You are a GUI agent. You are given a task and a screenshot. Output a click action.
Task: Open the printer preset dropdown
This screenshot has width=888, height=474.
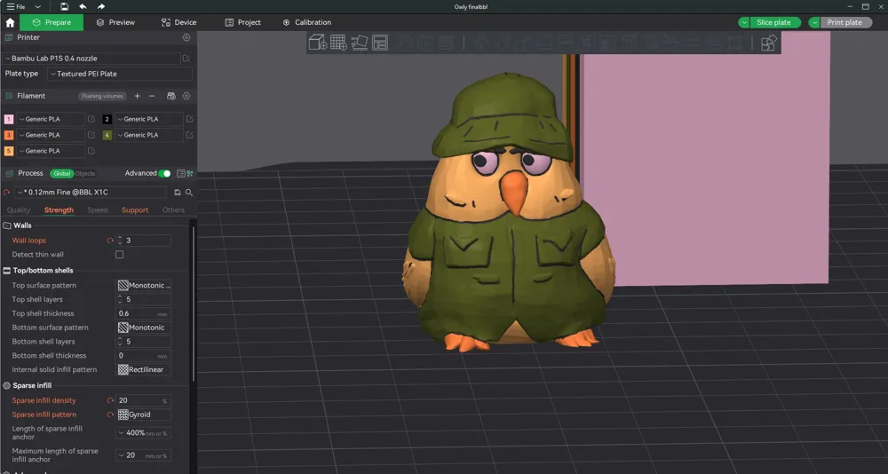pyautogui.click(x=91, y=59)
